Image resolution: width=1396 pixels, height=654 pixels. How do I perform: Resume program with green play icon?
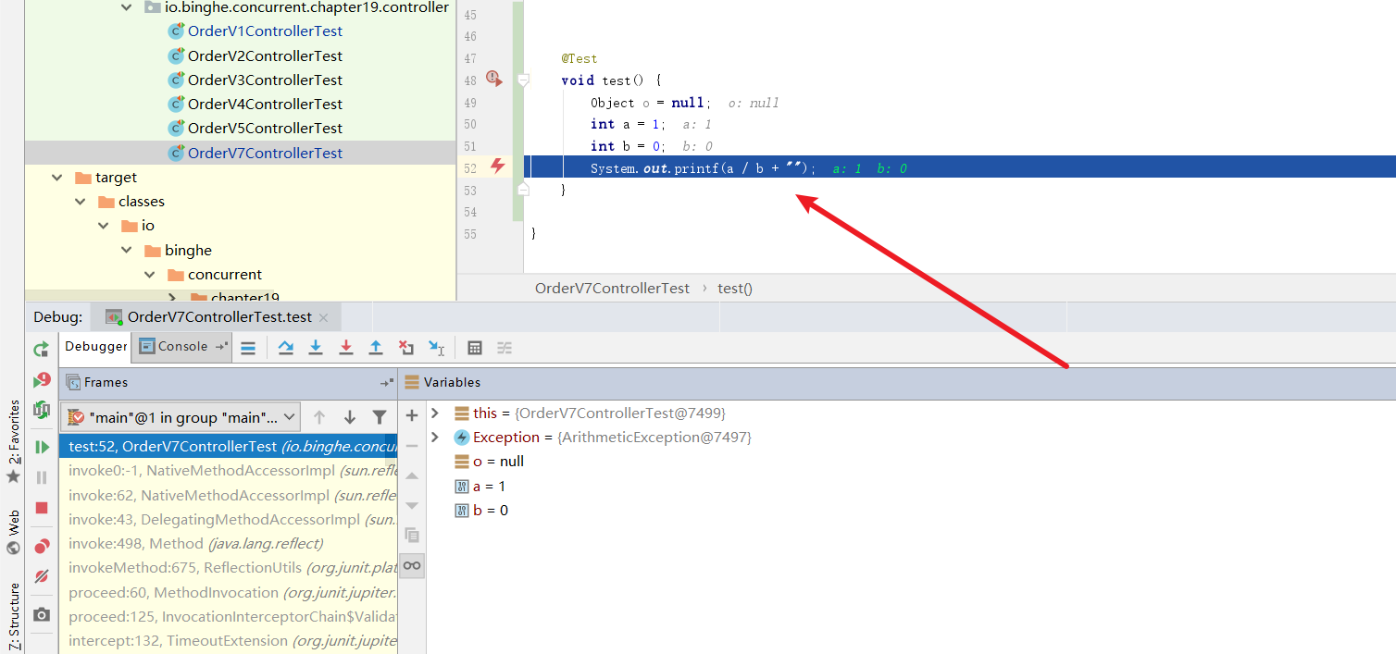[x=42, y=448]
